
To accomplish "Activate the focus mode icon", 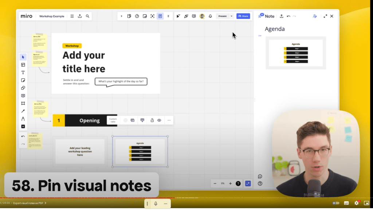I will tap(153, 16).
